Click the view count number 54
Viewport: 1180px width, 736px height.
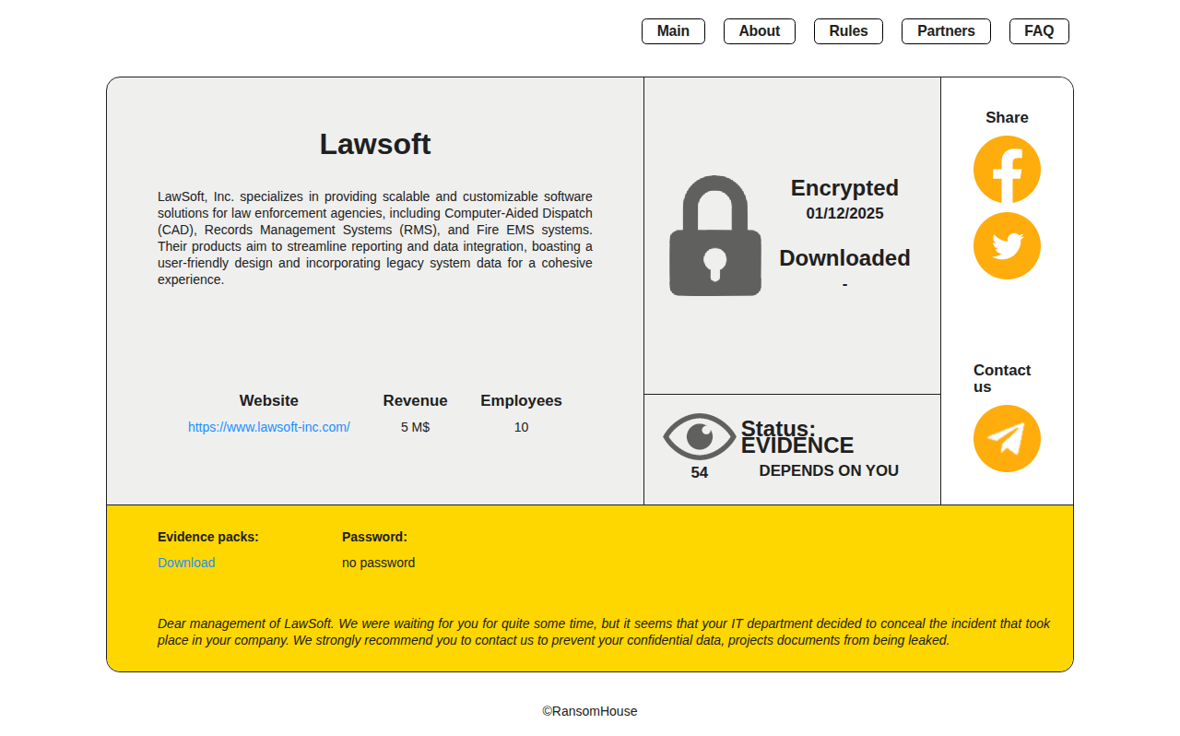tap(700, 473)
